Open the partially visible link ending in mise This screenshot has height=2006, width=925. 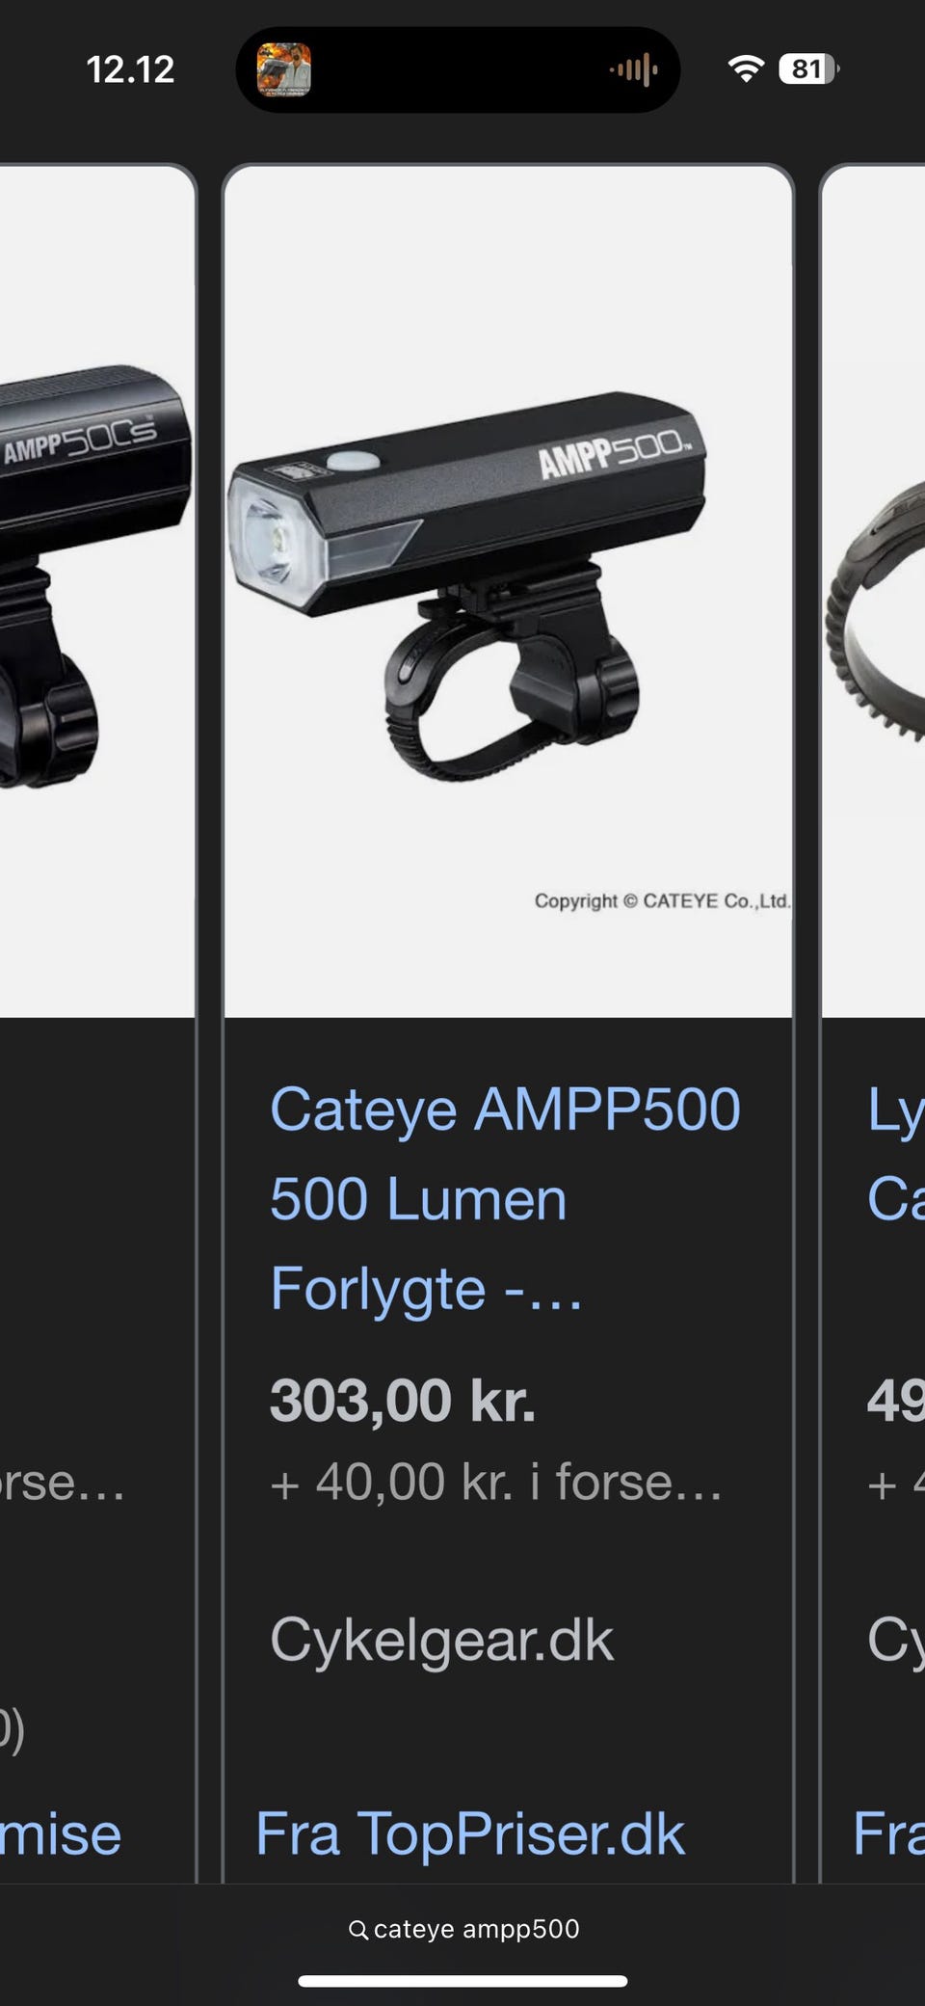pos(61,1832)
